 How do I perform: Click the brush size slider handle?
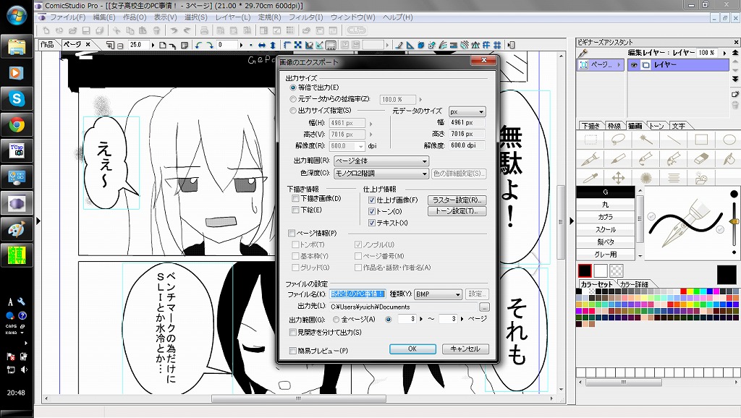(x=734, y=222)
